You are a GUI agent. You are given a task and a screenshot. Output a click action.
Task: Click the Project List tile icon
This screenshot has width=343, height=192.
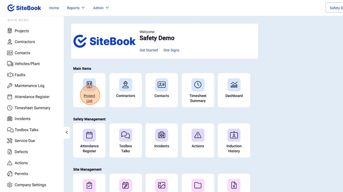click(x=89, y=84)
